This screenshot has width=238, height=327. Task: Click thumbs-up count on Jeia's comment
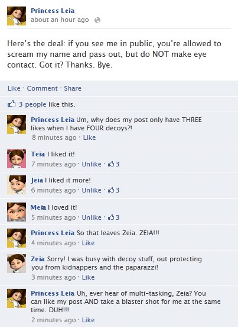pos(113,190)
